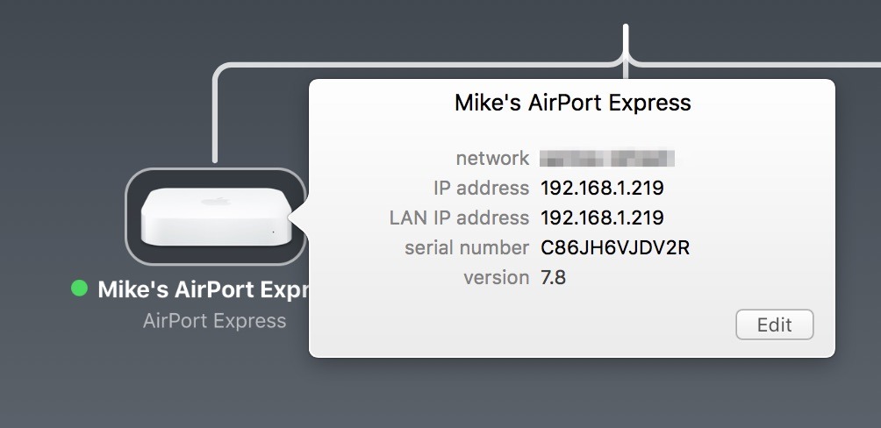Click the serial number C86JH6VJDV2R
The height and width of the screenshot is (428, 881).
[615, 247]
